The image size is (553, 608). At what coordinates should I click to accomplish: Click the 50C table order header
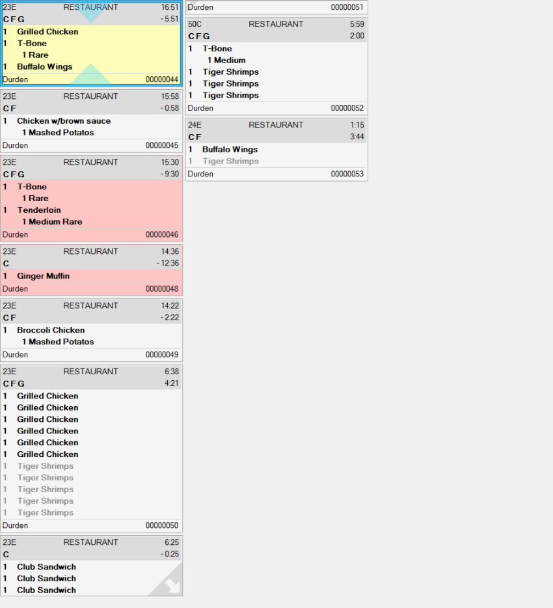click(276, 30)
